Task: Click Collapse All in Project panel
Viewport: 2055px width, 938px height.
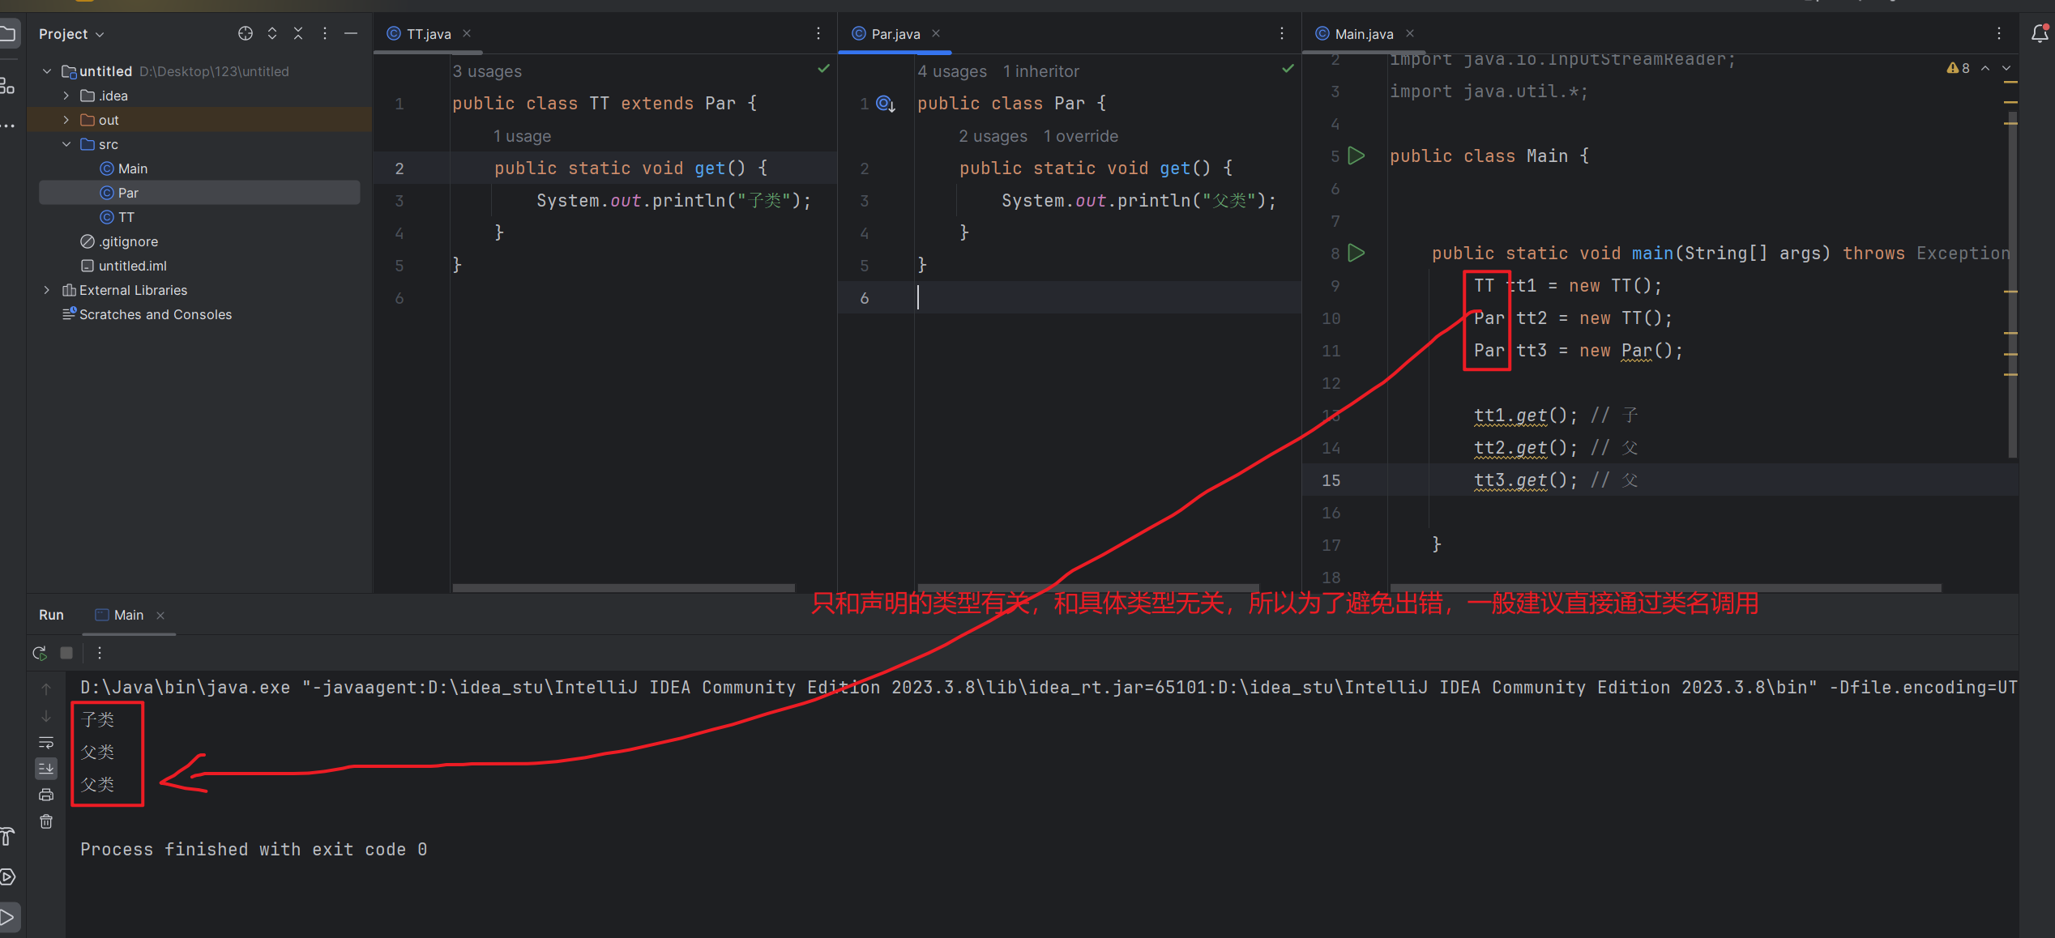Action: pyautogui.click(x=298, y=33)
